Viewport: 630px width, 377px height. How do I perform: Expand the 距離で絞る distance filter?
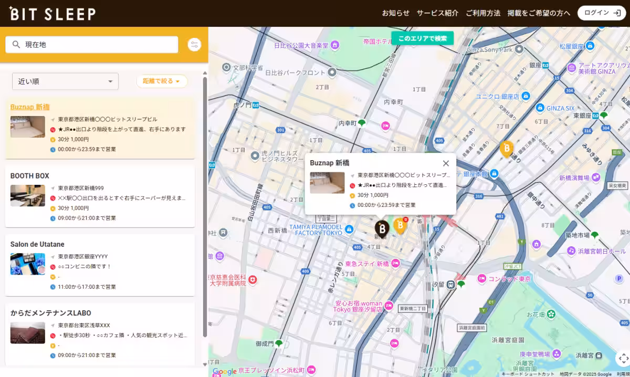(162, 81)
